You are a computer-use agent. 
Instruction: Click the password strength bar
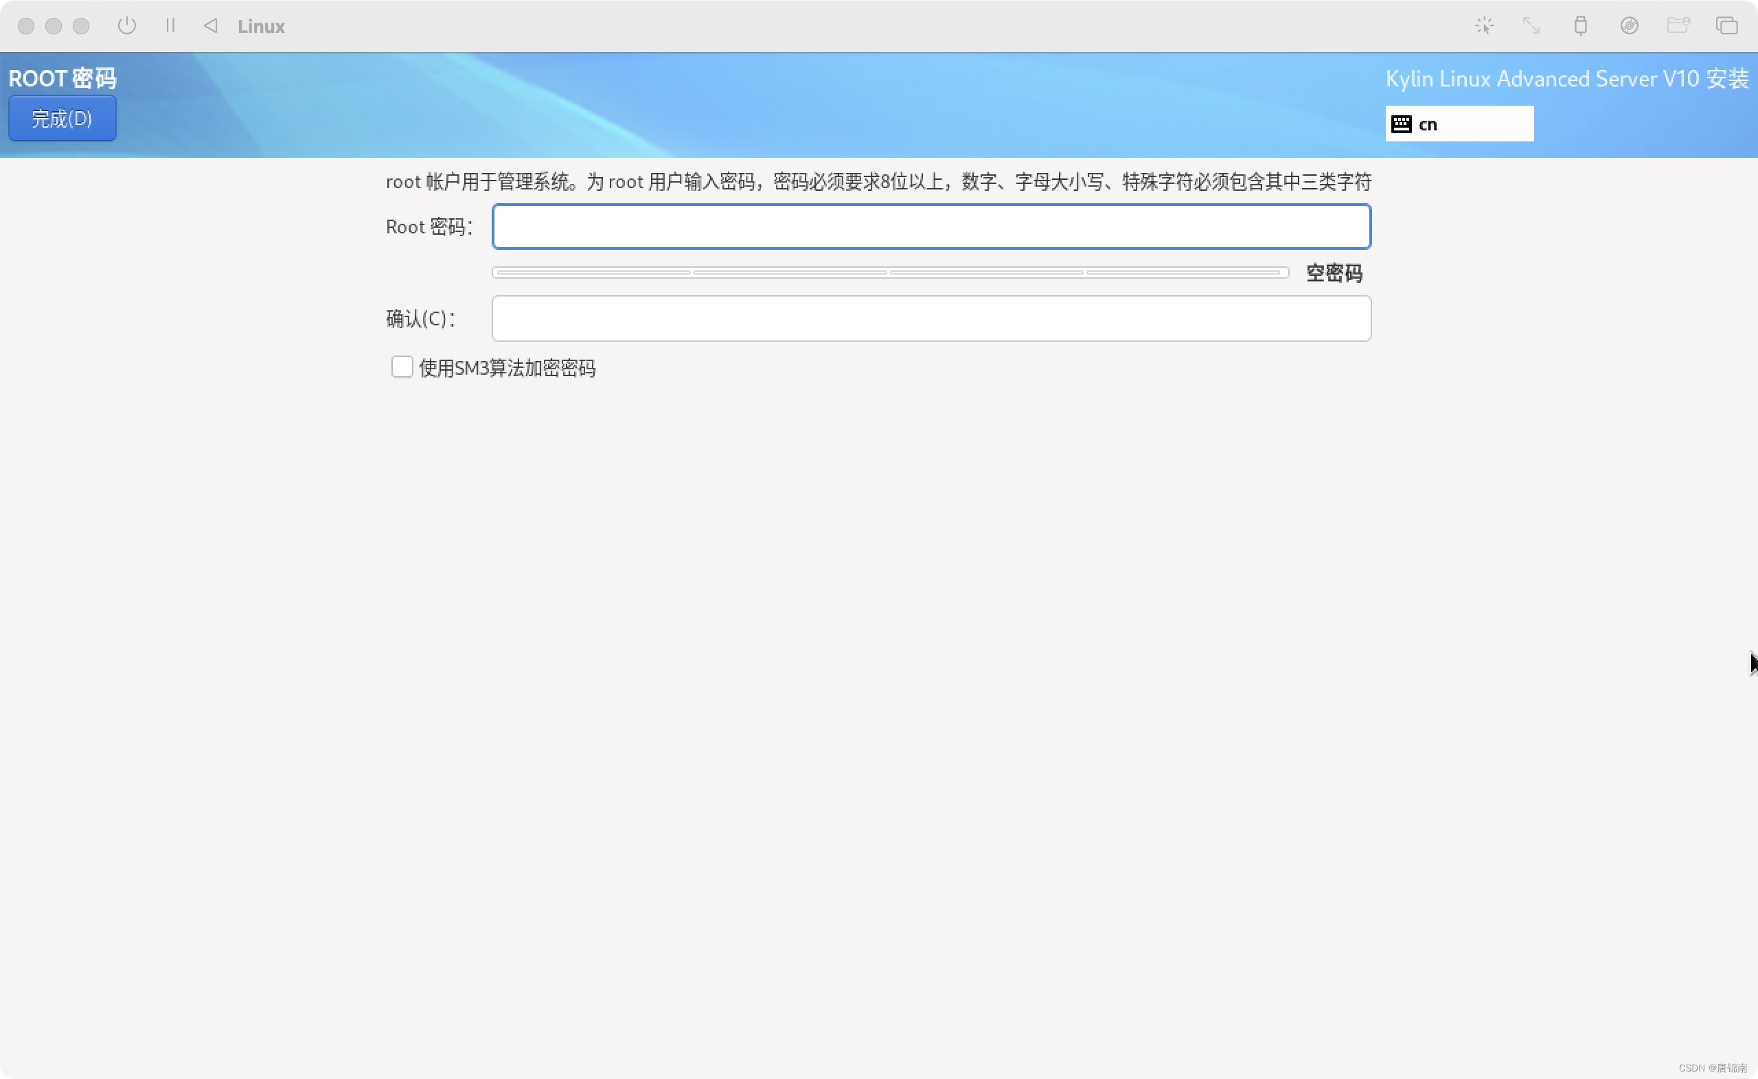(889, 272)
